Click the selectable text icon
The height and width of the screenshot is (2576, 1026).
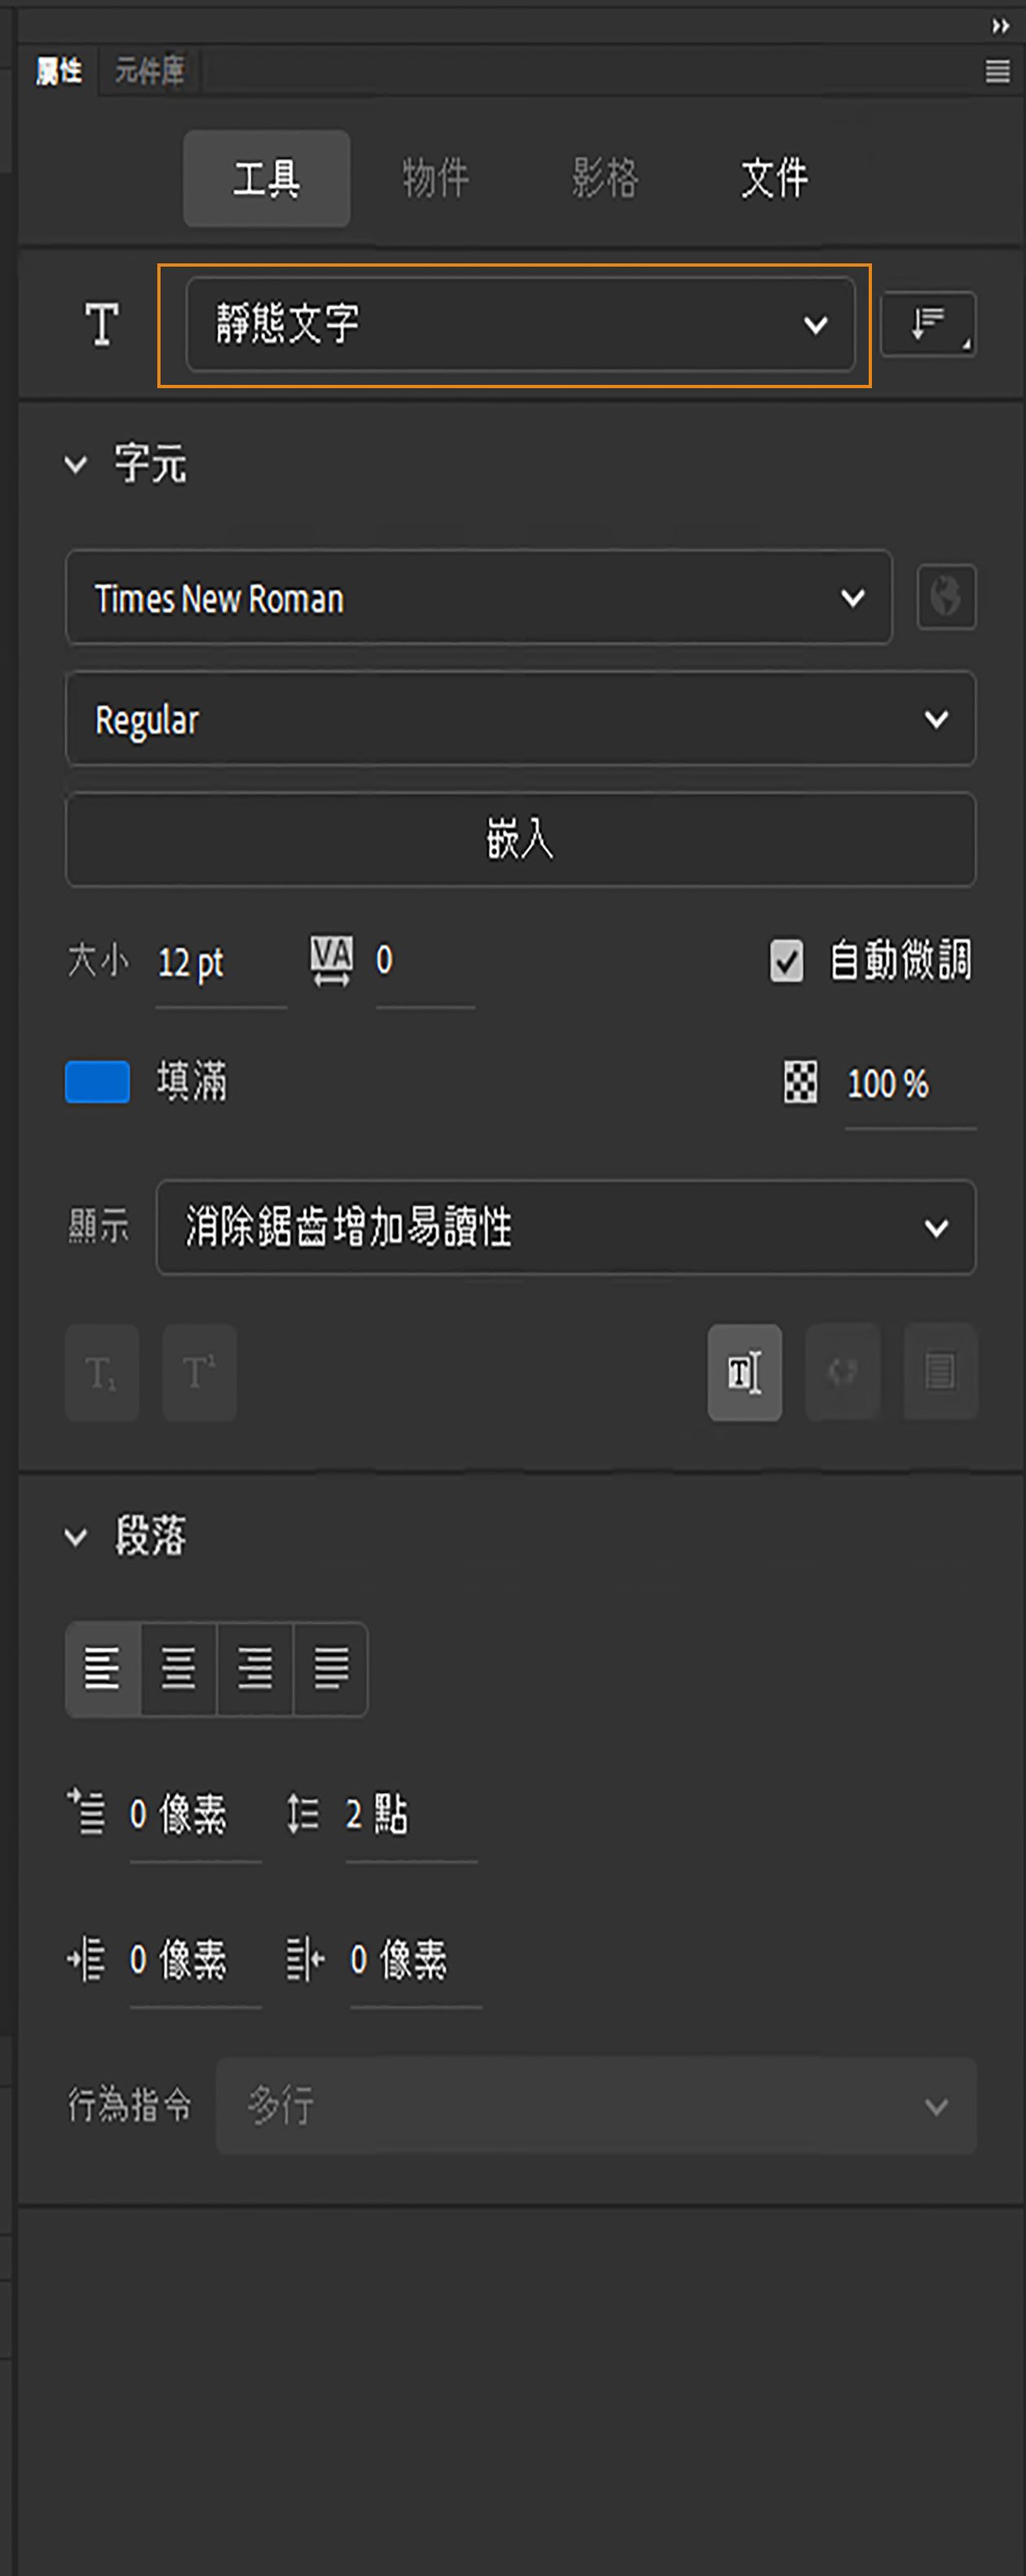point(744,1372)
